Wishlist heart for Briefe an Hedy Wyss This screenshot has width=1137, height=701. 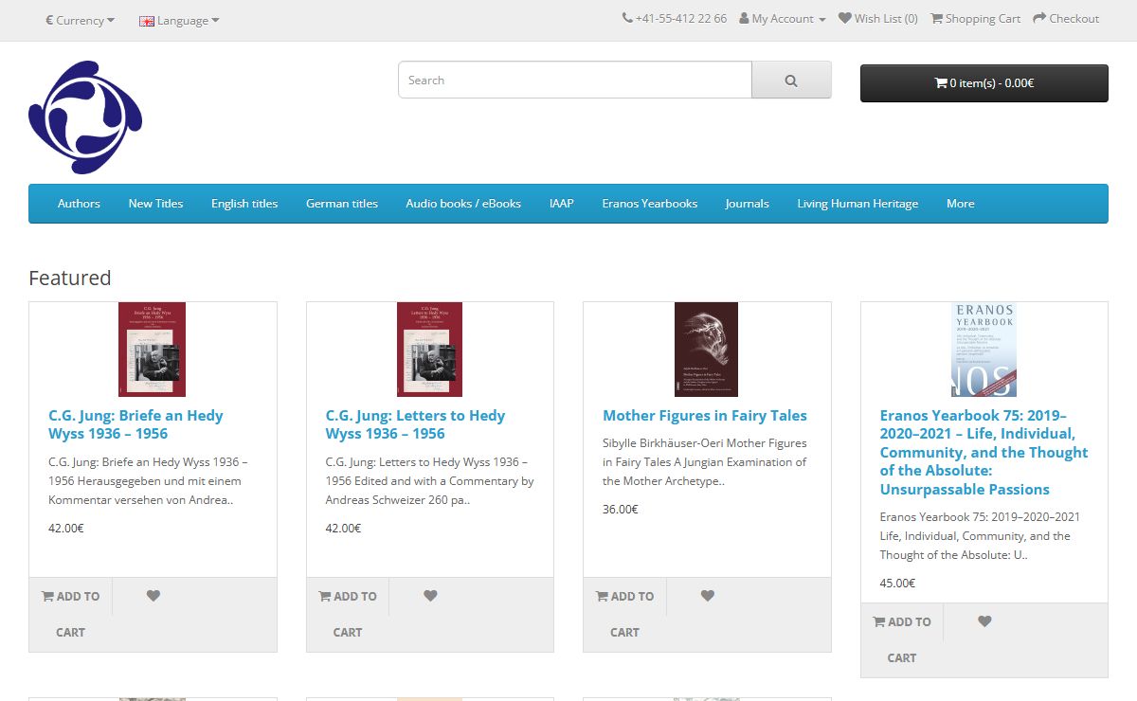point(153,596)
